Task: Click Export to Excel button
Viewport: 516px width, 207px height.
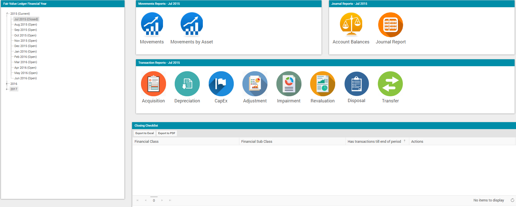Action: click(145, 133)
